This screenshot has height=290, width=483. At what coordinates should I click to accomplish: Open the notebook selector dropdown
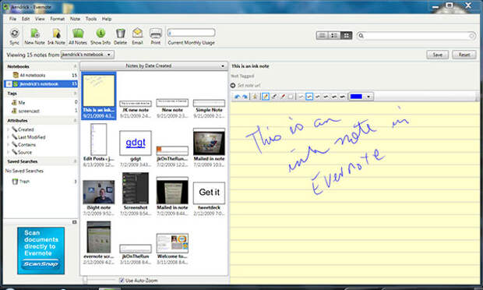(87, 55)
